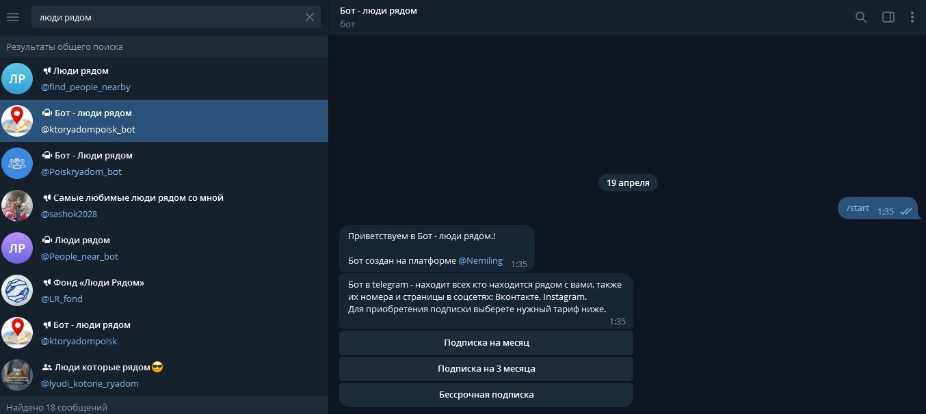Open the Бот - люди рядом chat header
Image resolution: width=926 pixels, height=414 pixels.
click(378, 17)
